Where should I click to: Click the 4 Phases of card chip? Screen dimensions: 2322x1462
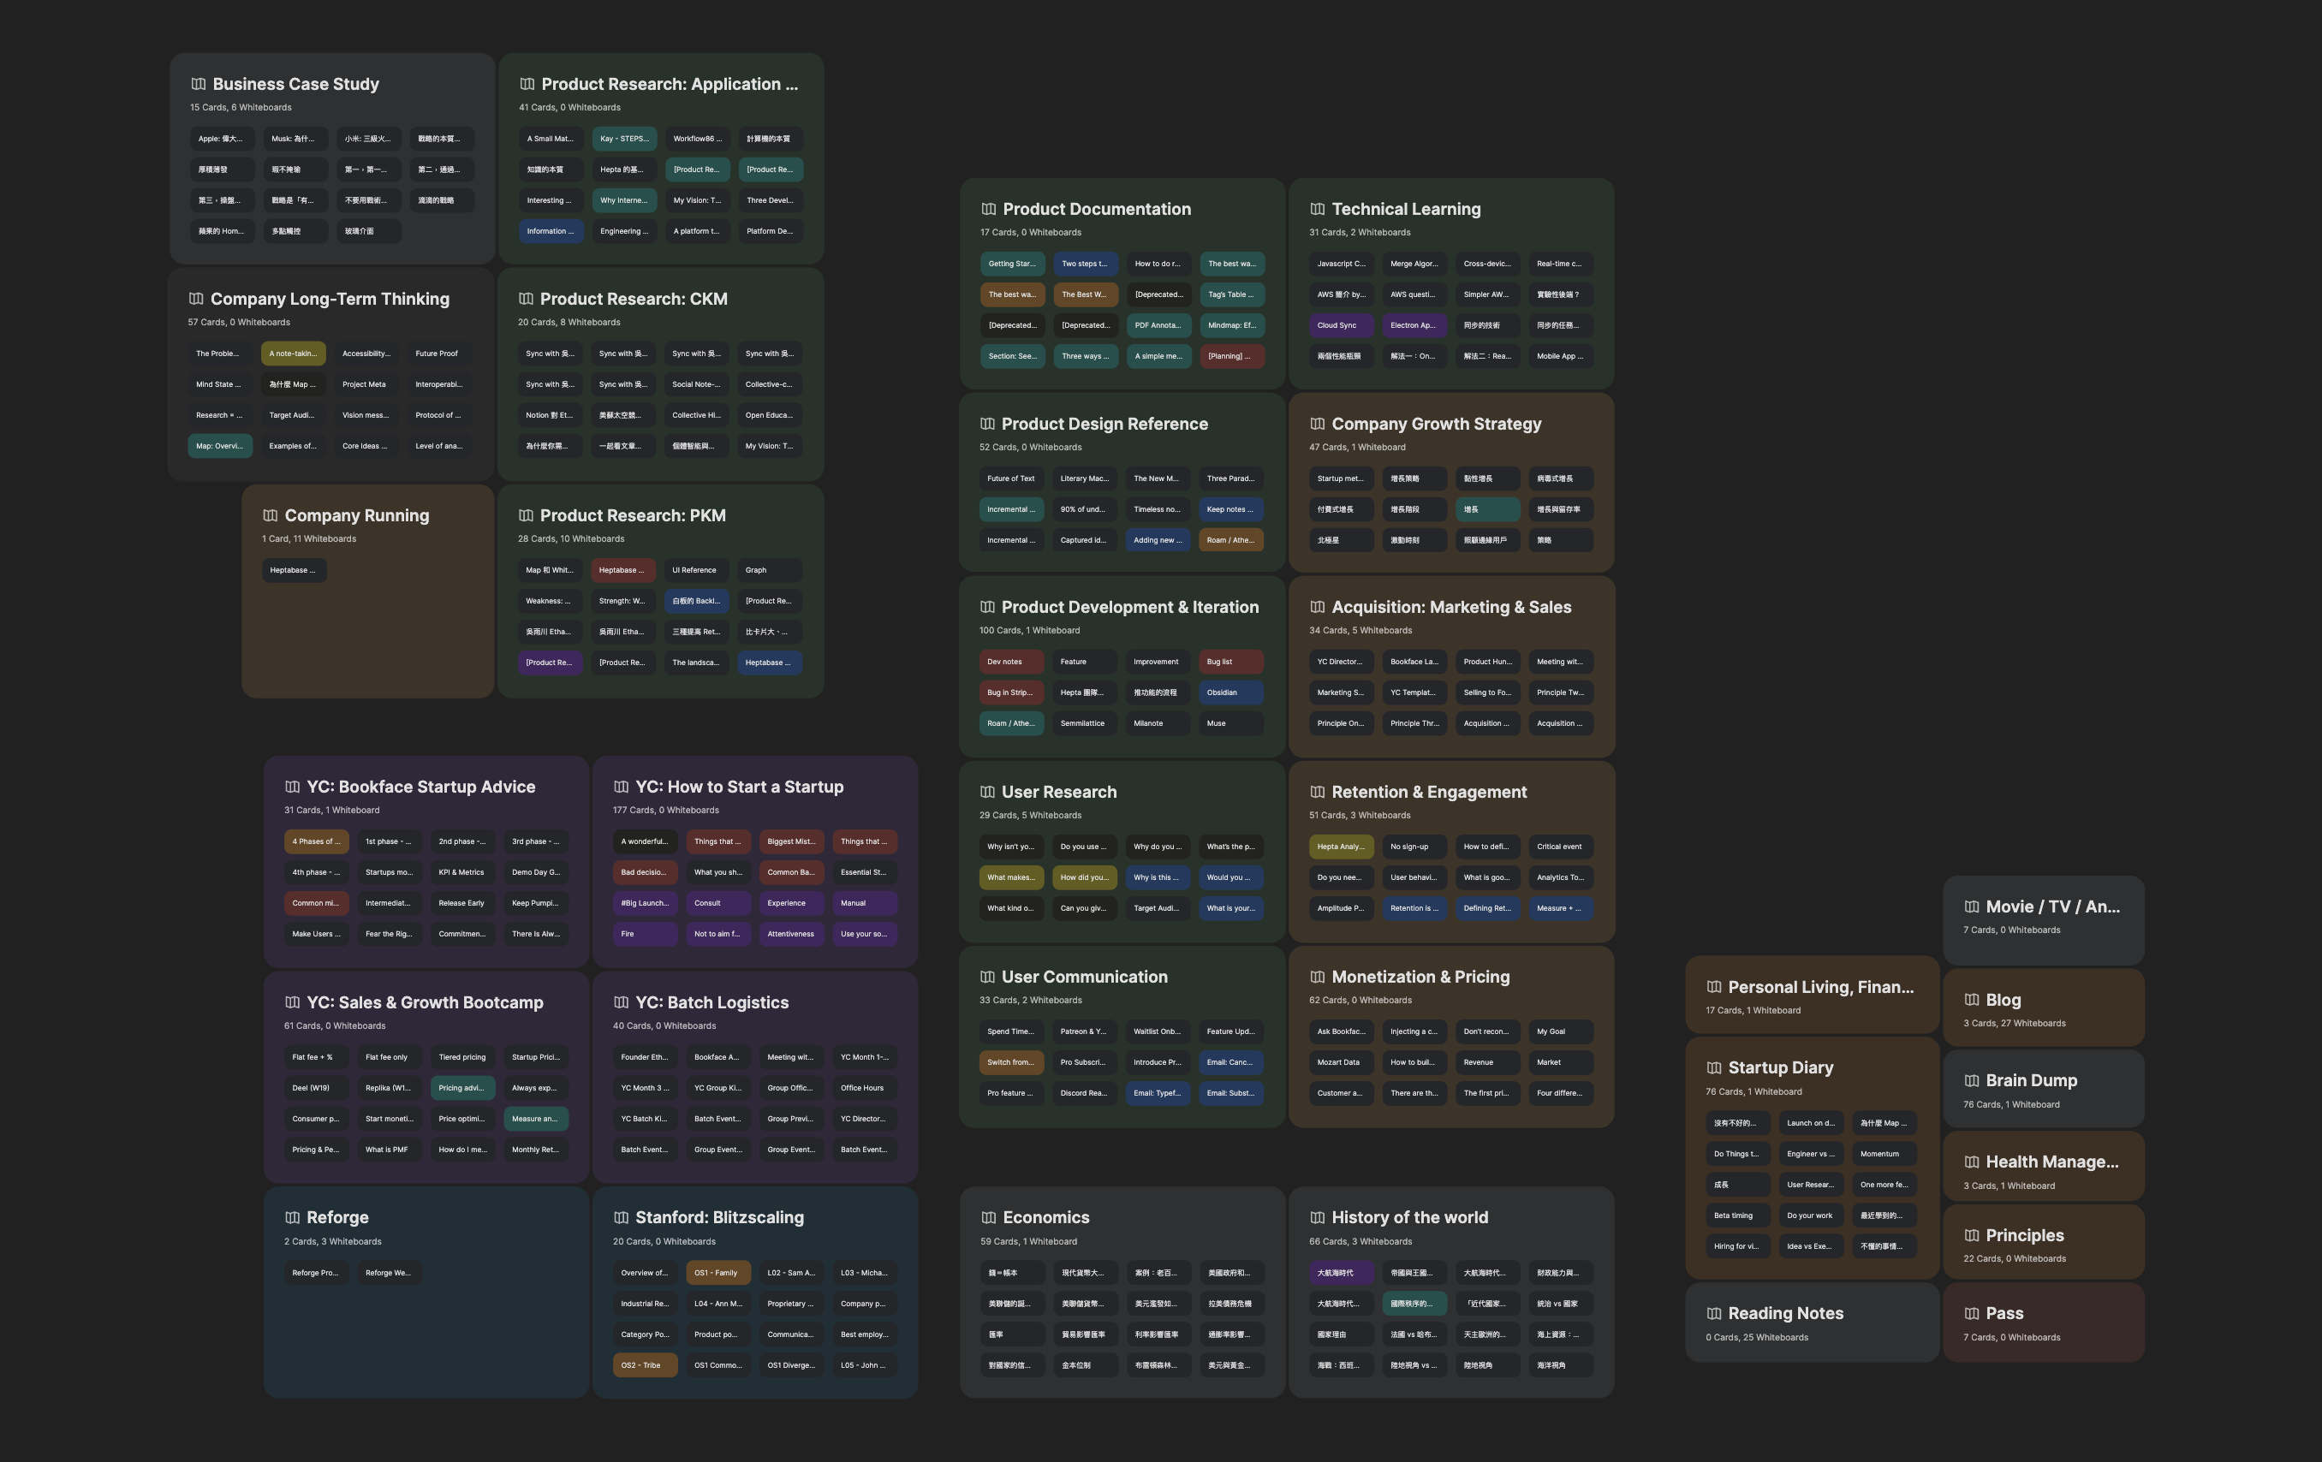pyautogui.click(x=315, y=841)
